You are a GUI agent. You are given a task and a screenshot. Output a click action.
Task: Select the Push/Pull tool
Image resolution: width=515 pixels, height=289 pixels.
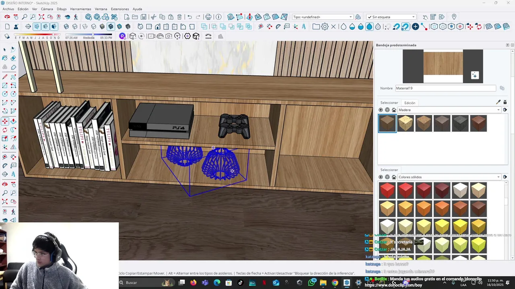point(13,121)
